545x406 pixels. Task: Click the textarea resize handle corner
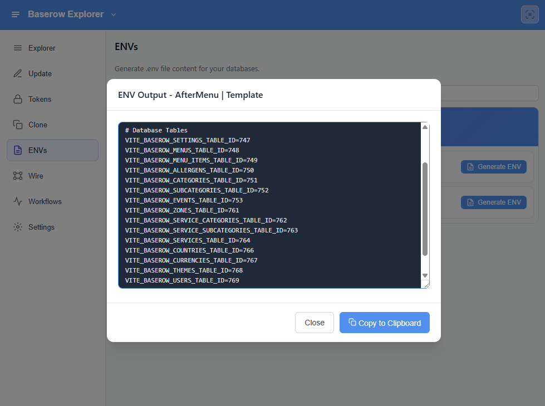(426, 285)
